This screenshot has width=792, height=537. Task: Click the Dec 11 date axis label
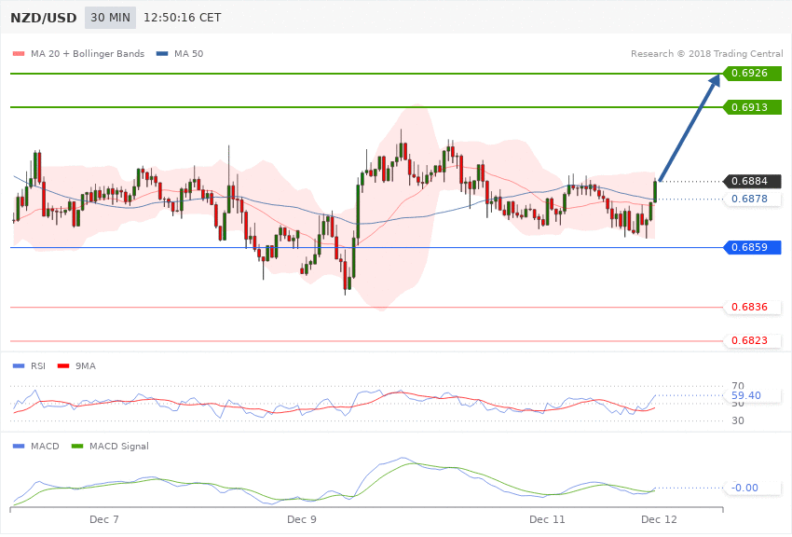(x=547, y=520)
